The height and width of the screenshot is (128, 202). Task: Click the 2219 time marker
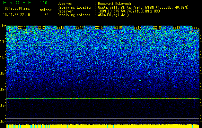(x=176, y=28)
